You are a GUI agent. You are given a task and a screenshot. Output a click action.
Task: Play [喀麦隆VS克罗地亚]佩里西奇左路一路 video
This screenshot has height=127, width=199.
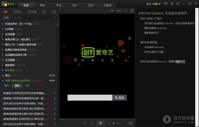[x=24, y=99]
